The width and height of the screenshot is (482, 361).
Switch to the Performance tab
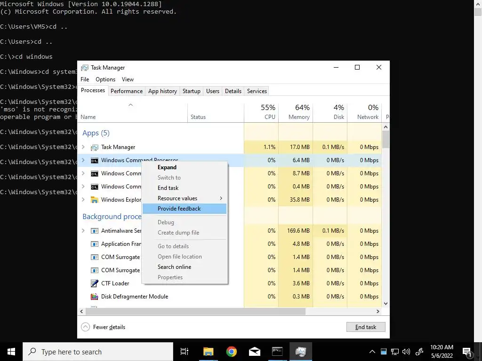(127, 91)
